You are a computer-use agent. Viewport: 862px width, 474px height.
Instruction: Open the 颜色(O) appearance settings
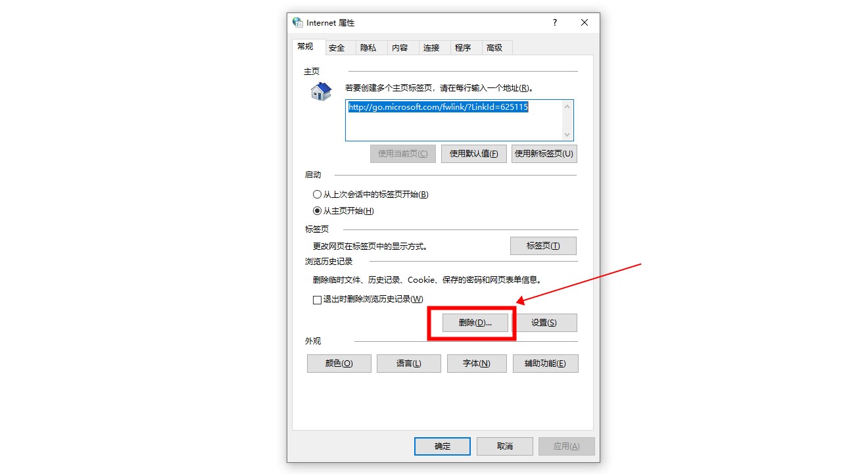[339, 364]
